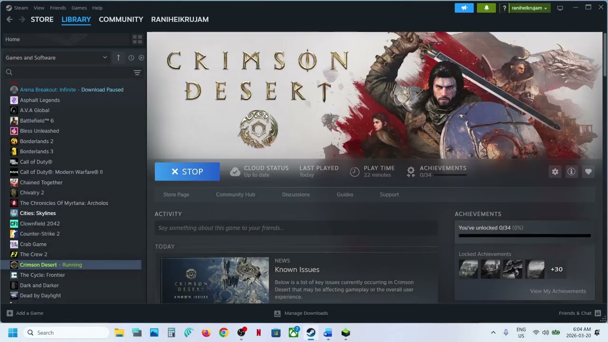The image size is (608, 342).
Task: Click the cloud status icon
Action: tap(235, 172)
